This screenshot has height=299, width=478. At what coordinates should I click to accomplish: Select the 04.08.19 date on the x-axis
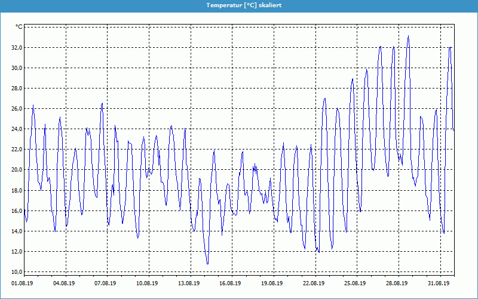pos(64,284)
